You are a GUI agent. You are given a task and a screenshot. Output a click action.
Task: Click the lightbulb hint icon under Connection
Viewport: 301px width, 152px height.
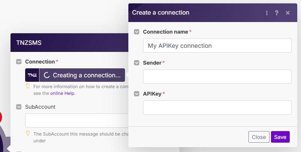coord(28,86)
